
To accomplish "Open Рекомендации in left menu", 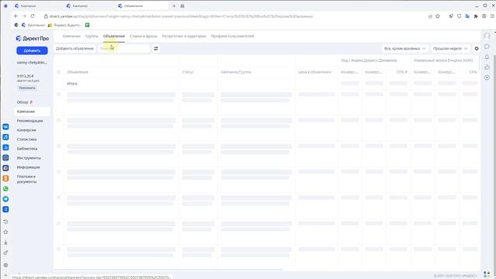I will [29, 121].
